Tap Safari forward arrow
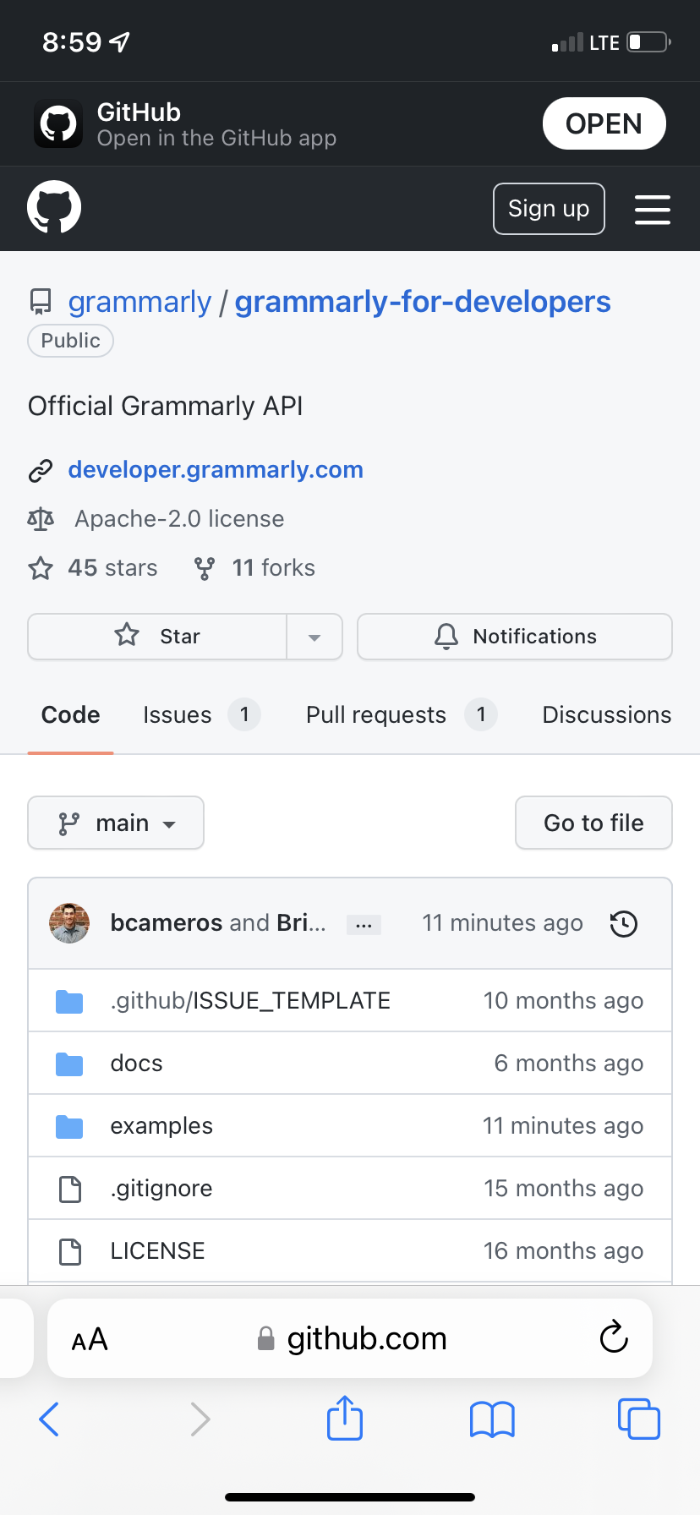The image size is (700, 1515). click(x=200, y=1419)
